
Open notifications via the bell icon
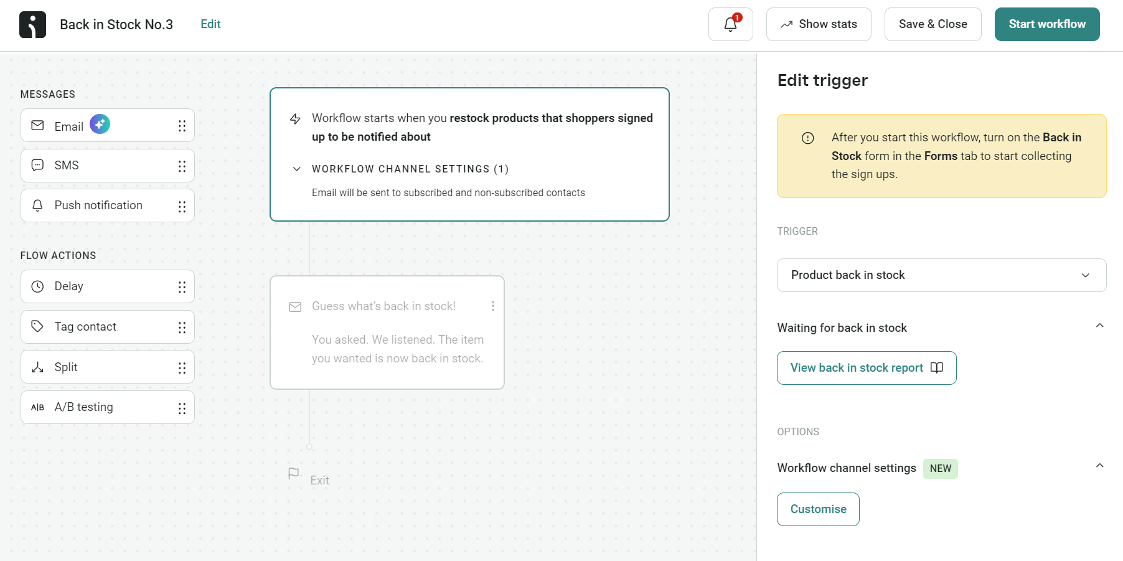[730, 24]
